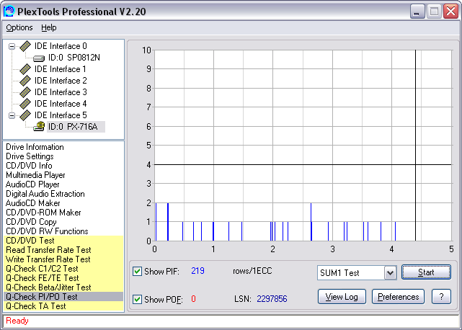
Task: Open AudioCD Player
Action: tap(32, 184)
